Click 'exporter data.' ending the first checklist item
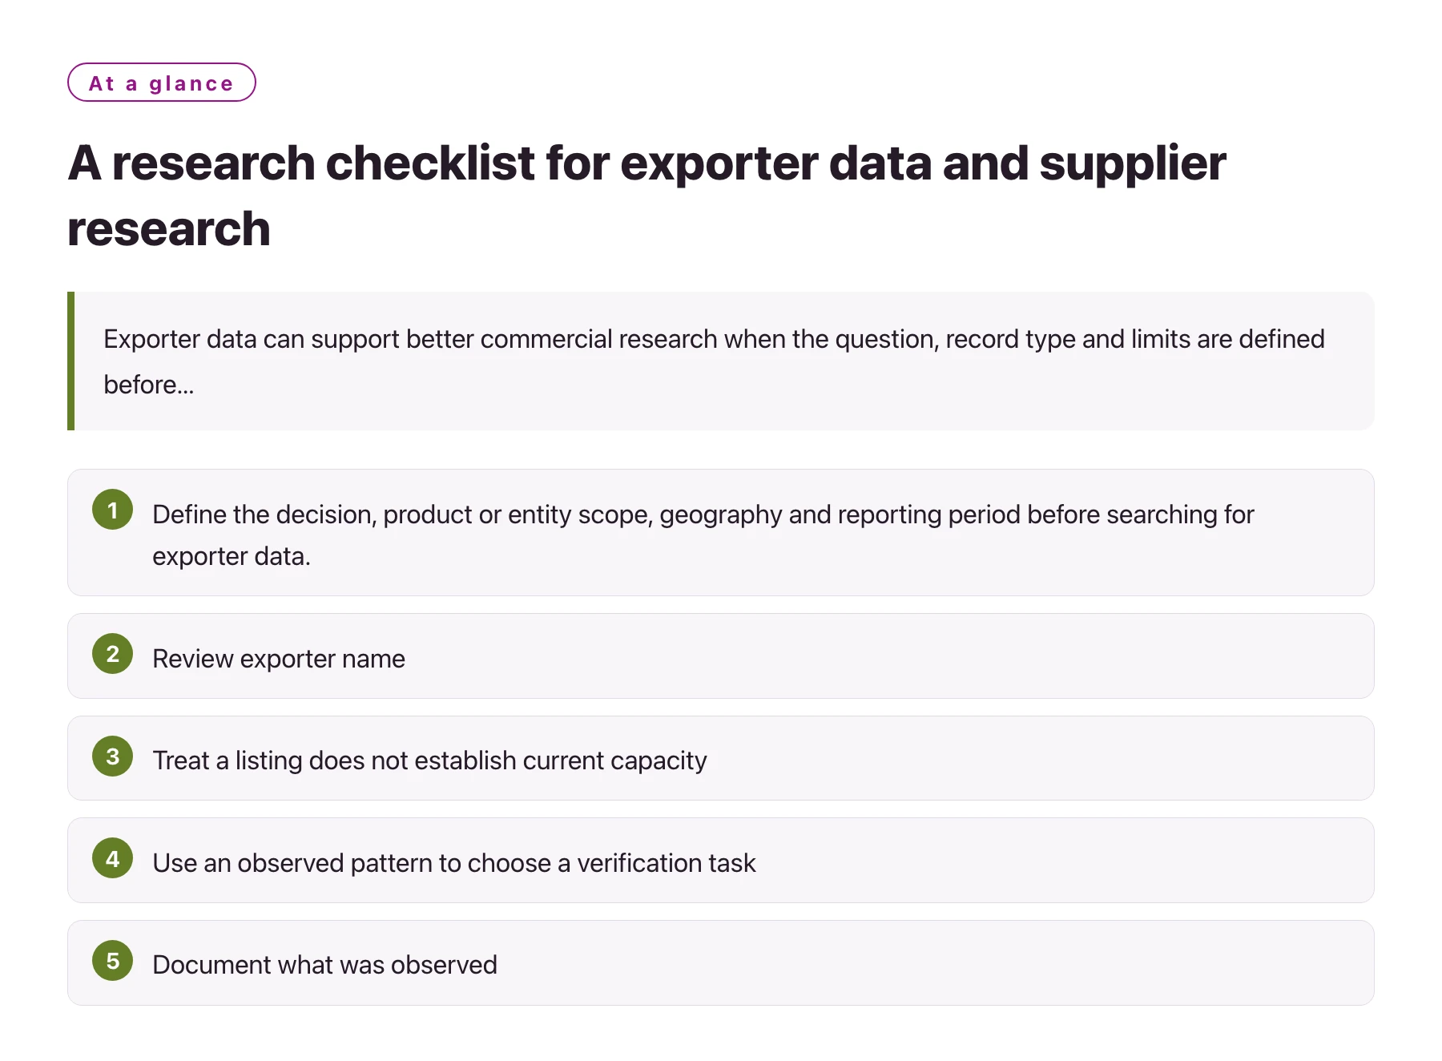Screen dimensions: 1442x1061 click(232, 556)
